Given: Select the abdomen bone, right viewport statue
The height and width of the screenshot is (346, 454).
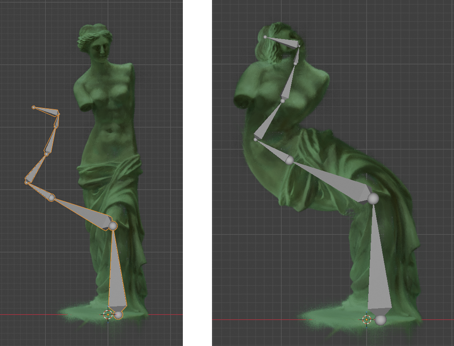Looking at the screenshot, I should [267, 121].
